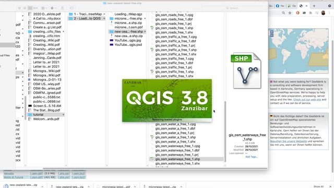The image size is (334, 188).
Task: Click the Finder edit tags button
Action: click(x=71, y=8)
